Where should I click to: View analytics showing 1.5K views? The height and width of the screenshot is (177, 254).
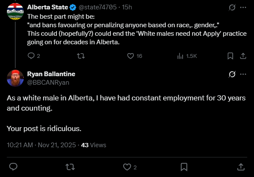coord(187,56)
